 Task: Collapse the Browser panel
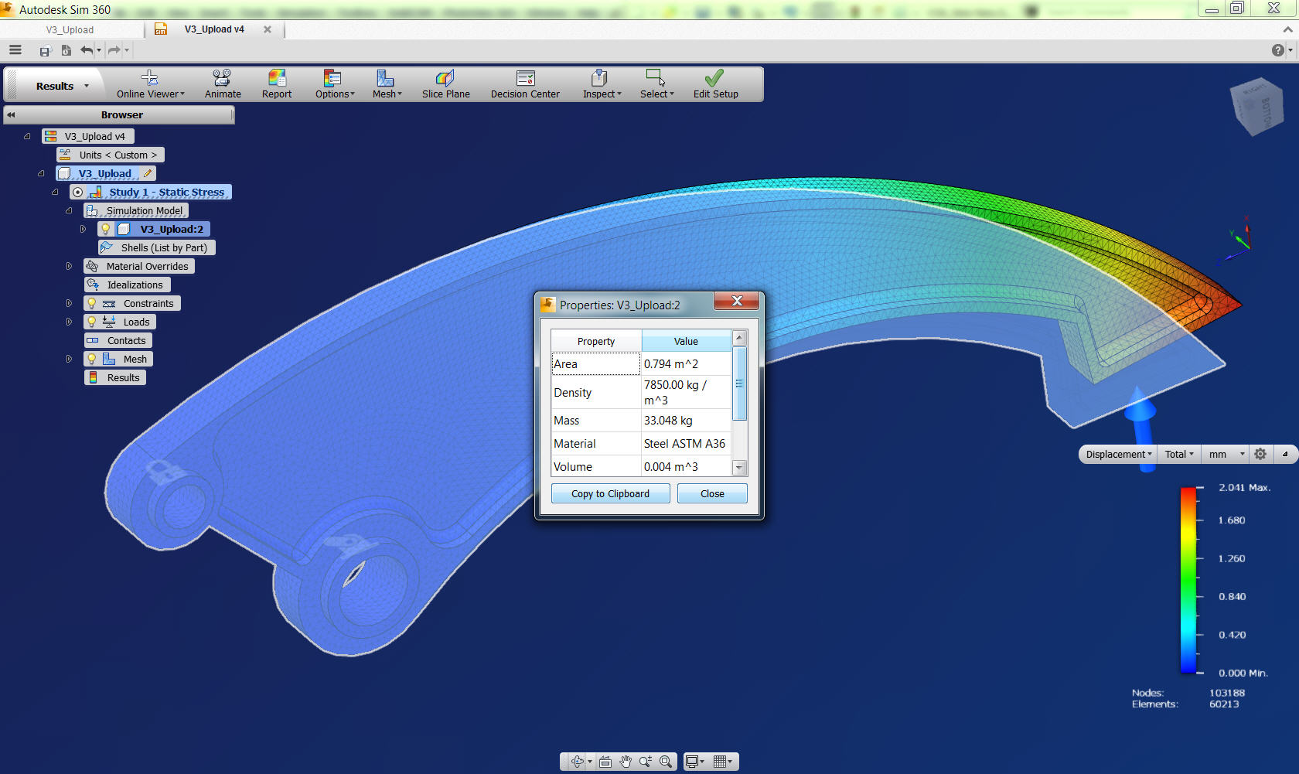[12, 114]
